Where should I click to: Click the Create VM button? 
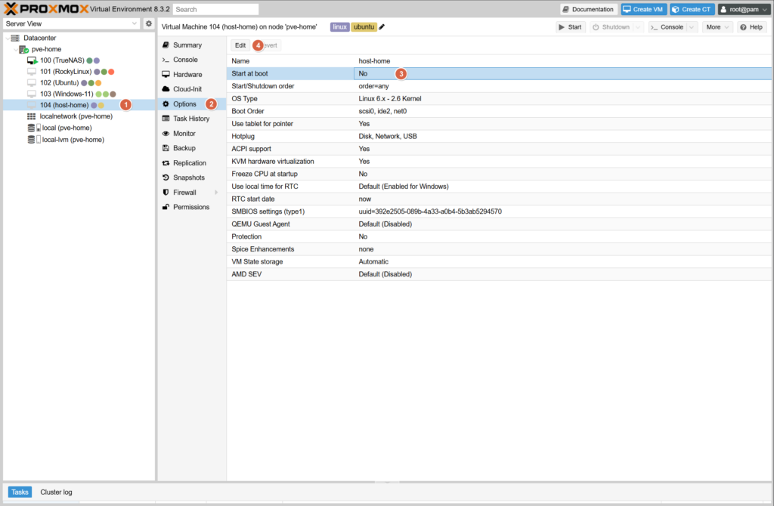click(x=643, y=9)
